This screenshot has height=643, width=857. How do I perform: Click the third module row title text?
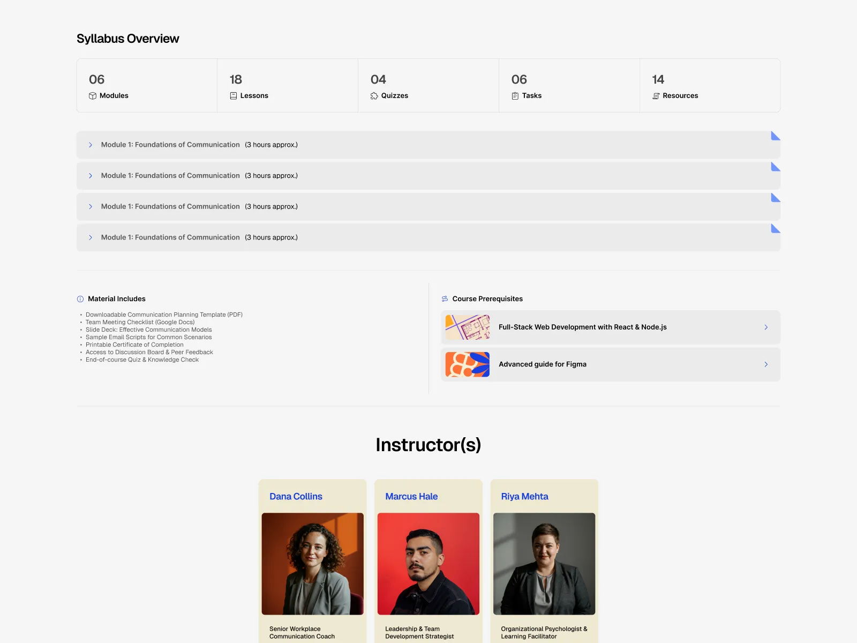click(x=170, y=207)
